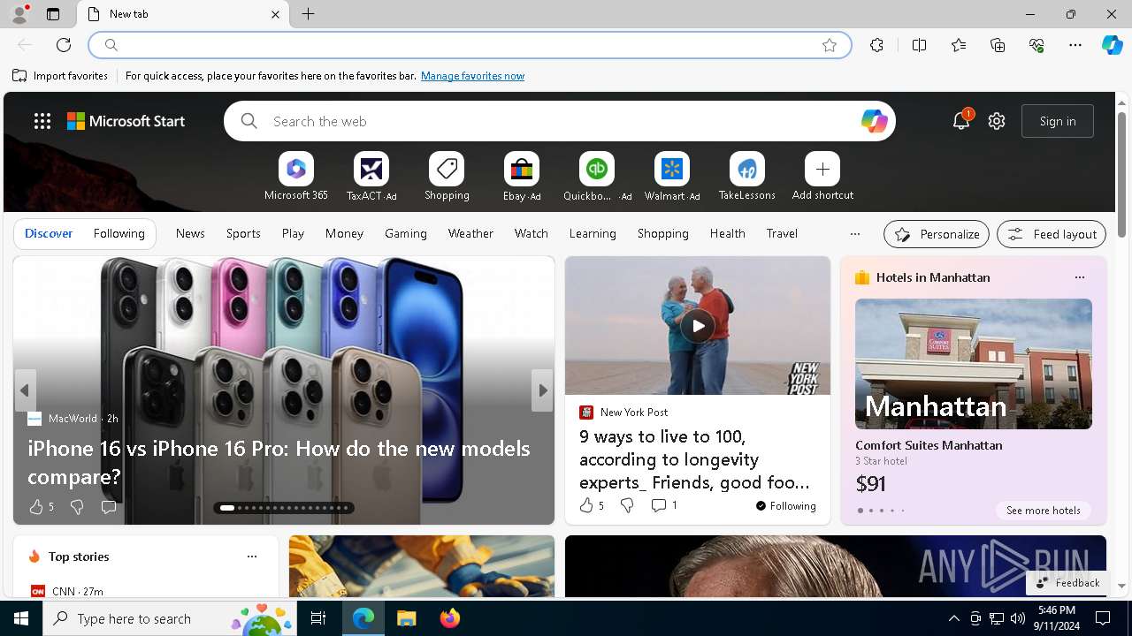The height and width of the screenshot is (636, 1132).
Task: Select second dot of hotel carousel
Action: click(x=870, y=511)
